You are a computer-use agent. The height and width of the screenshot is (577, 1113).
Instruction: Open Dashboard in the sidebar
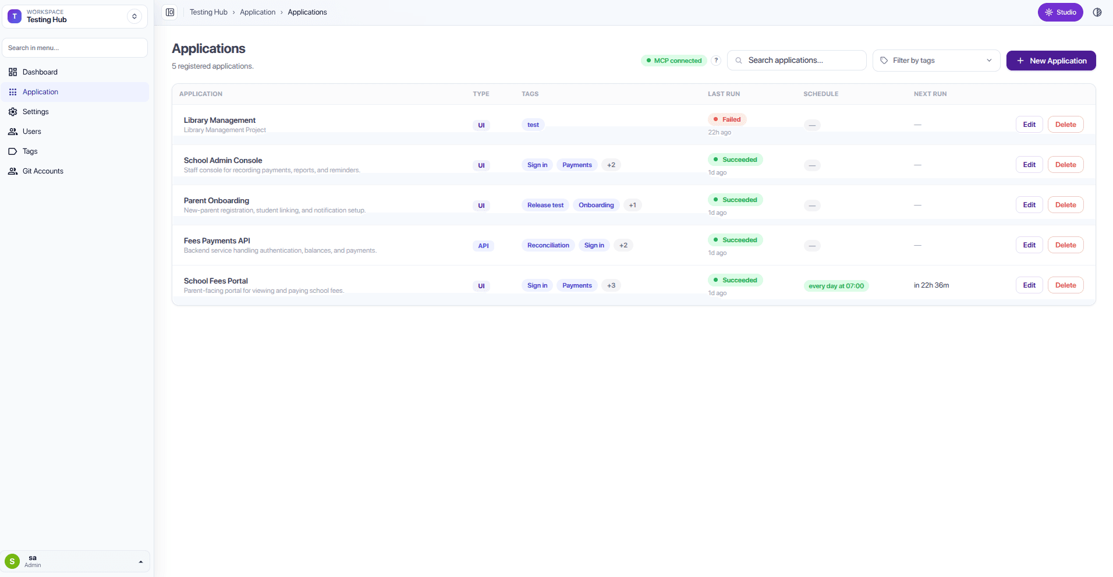75,72
